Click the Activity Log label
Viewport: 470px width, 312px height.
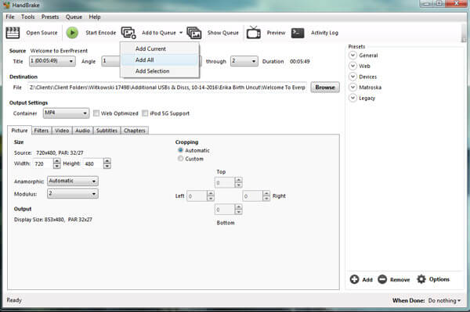coord(324,33)
